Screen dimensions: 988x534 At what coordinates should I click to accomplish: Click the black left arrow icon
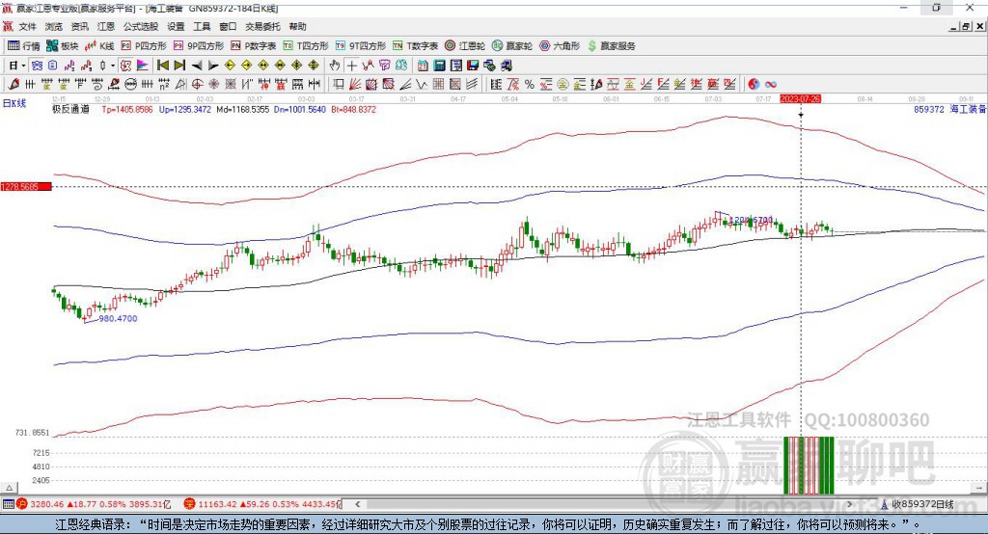(197, 66)
